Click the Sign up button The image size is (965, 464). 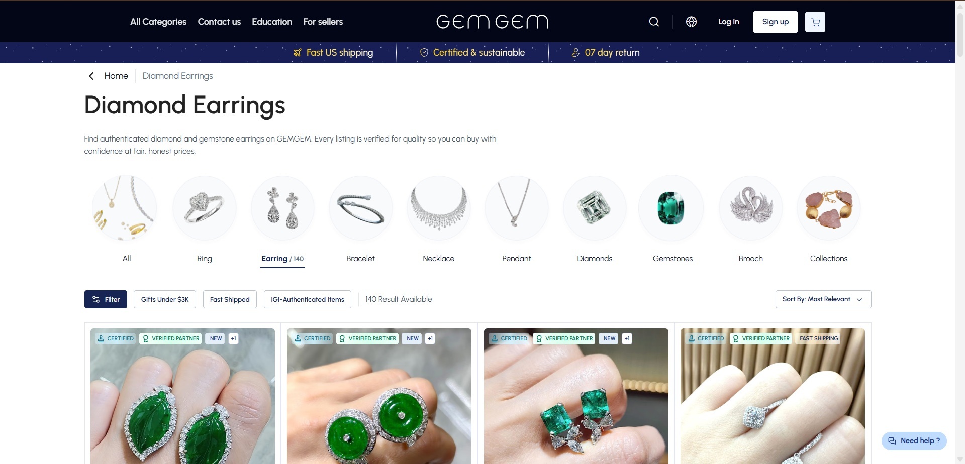tap(776, 22)
